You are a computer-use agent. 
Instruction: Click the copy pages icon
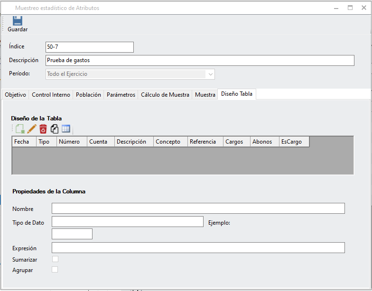(55, 129)
